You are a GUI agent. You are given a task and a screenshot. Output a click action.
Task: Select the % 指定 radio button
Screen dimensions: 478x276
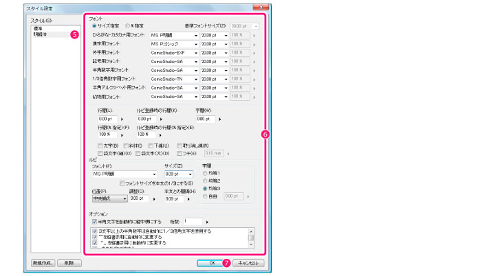128,25
